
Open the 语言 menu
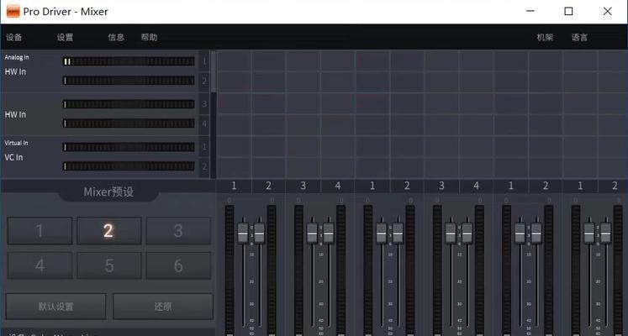point(579,37)
